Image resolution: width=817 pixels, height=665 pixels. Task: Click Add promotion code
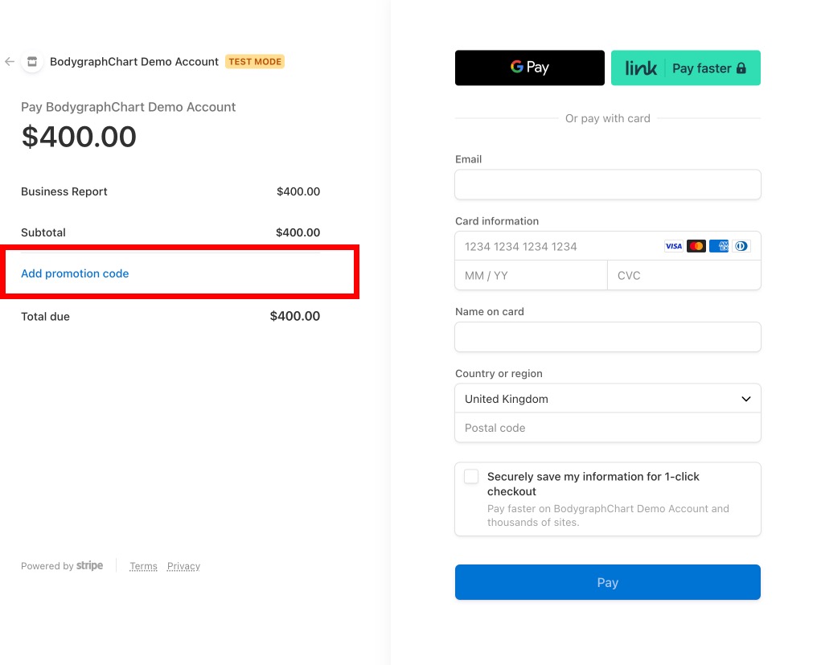coord(74,273)
